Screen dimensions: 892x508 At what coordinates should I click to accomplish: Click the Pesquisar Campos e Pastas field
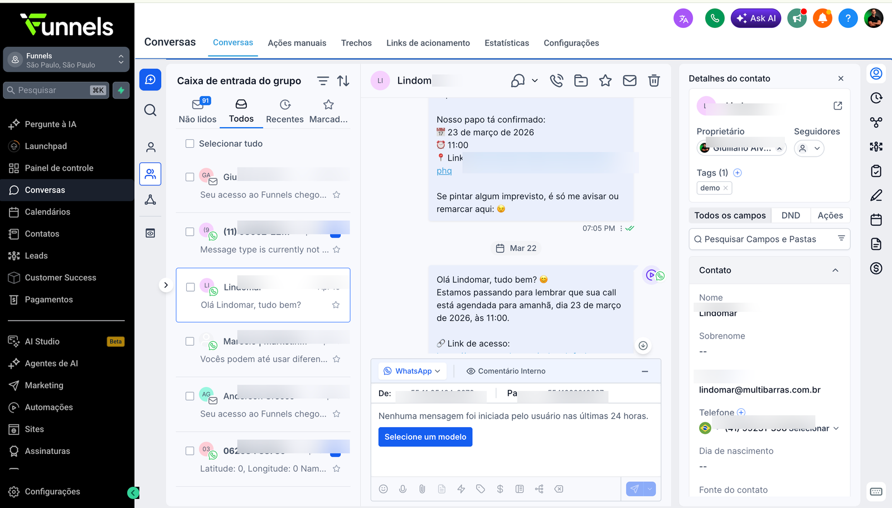tap(769, 239)
